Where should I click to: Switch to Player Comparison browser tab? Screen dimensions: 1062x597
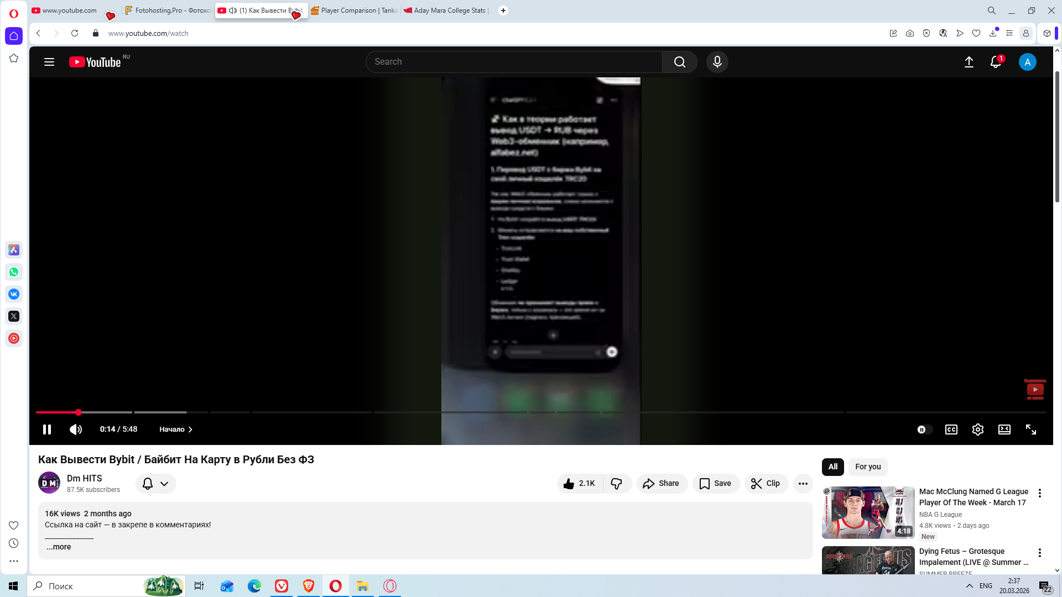[x=354, y=11]
